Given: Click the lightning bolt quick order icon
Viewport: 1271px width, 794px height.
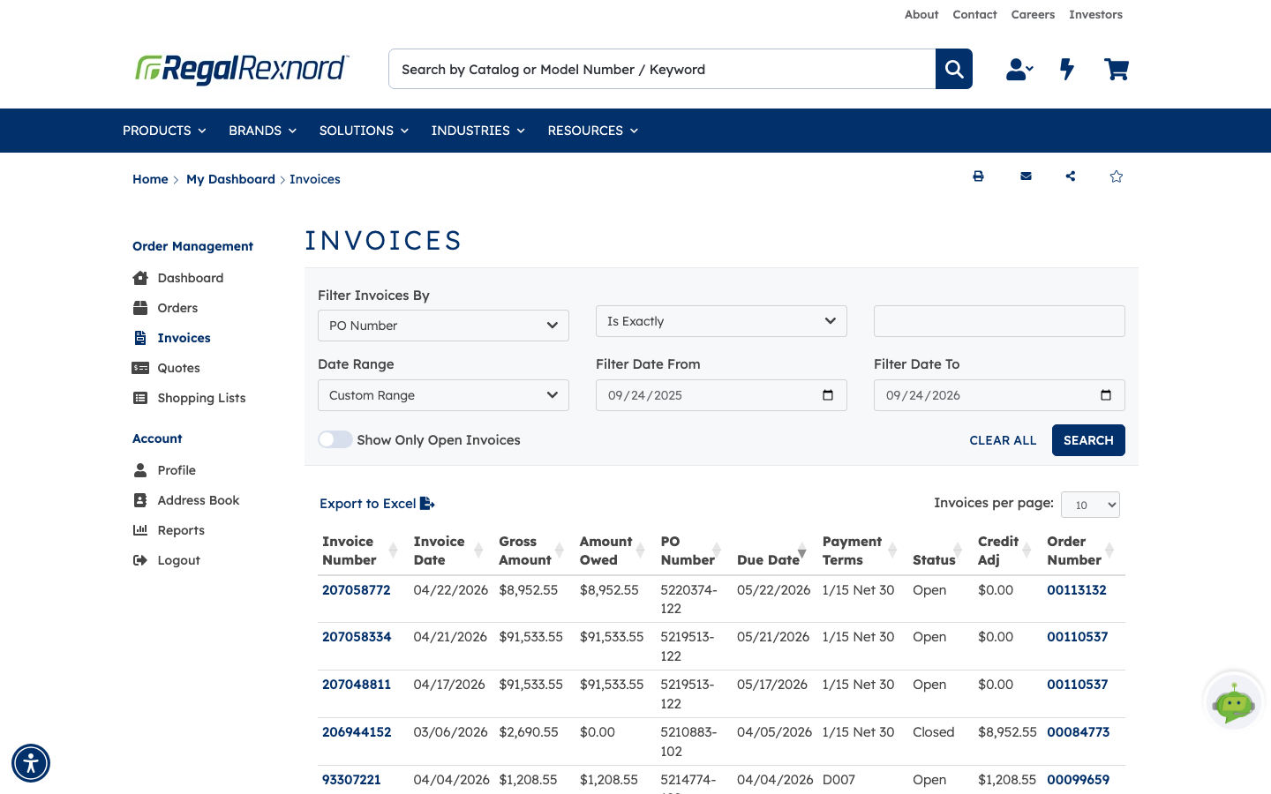Looking at the screenshot, I should pyautogui.click(x=1067, y=69).
